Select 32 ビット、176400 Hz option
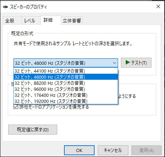The height and width of the screenshot is (157, 165). [66, 95]
